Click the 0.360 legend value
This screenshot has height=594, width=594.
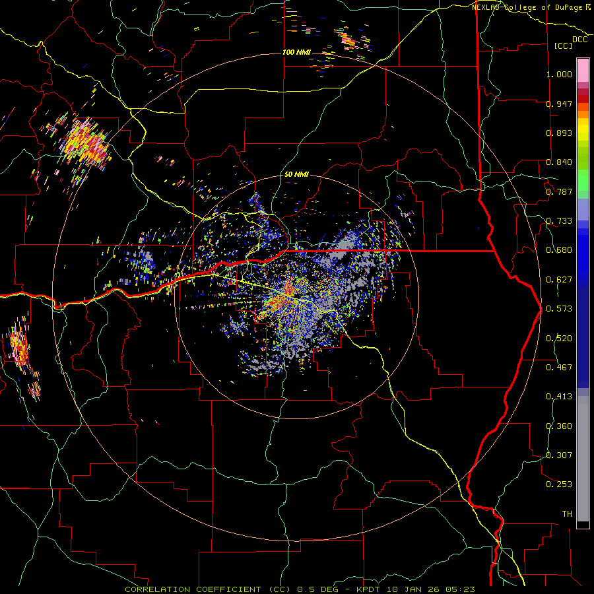(559, 426)
